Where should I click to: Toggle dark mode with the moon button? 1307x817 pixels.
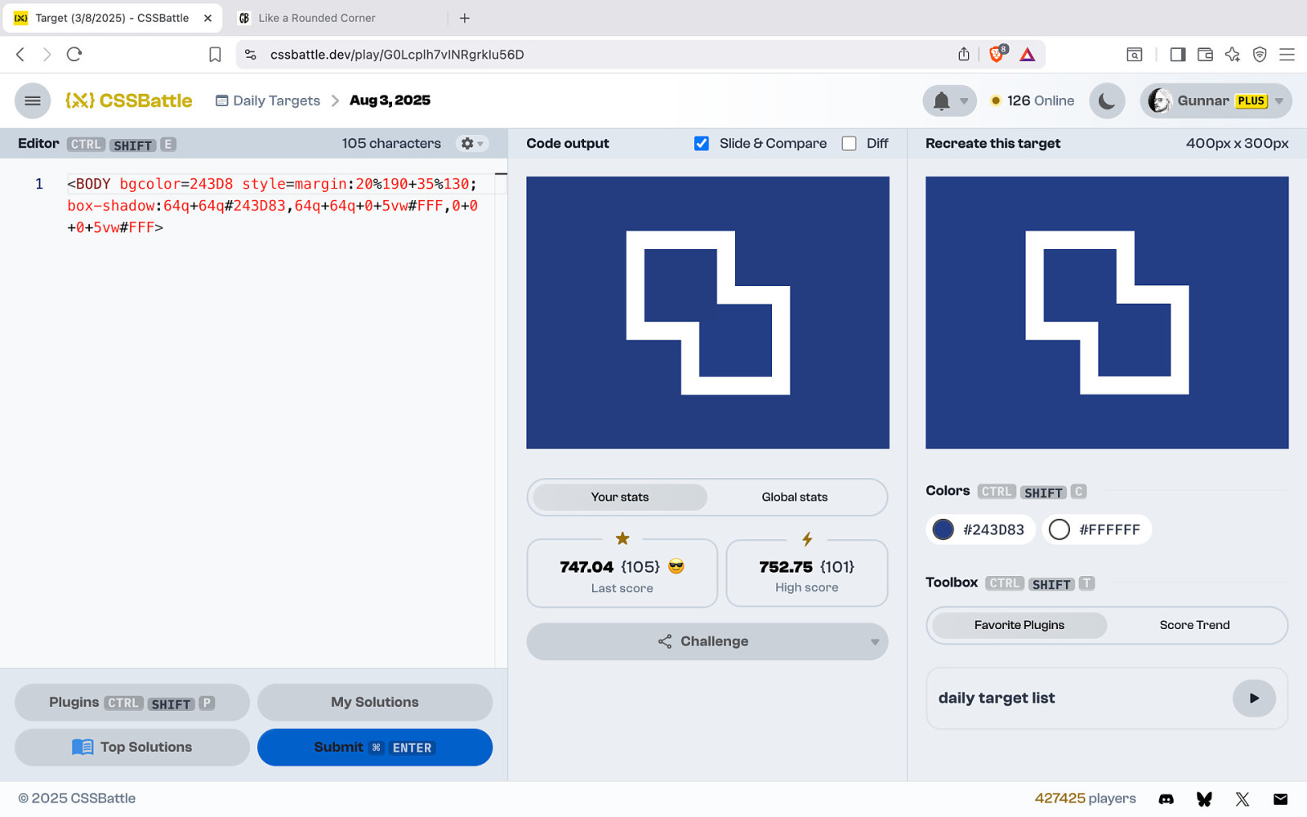1107,100
